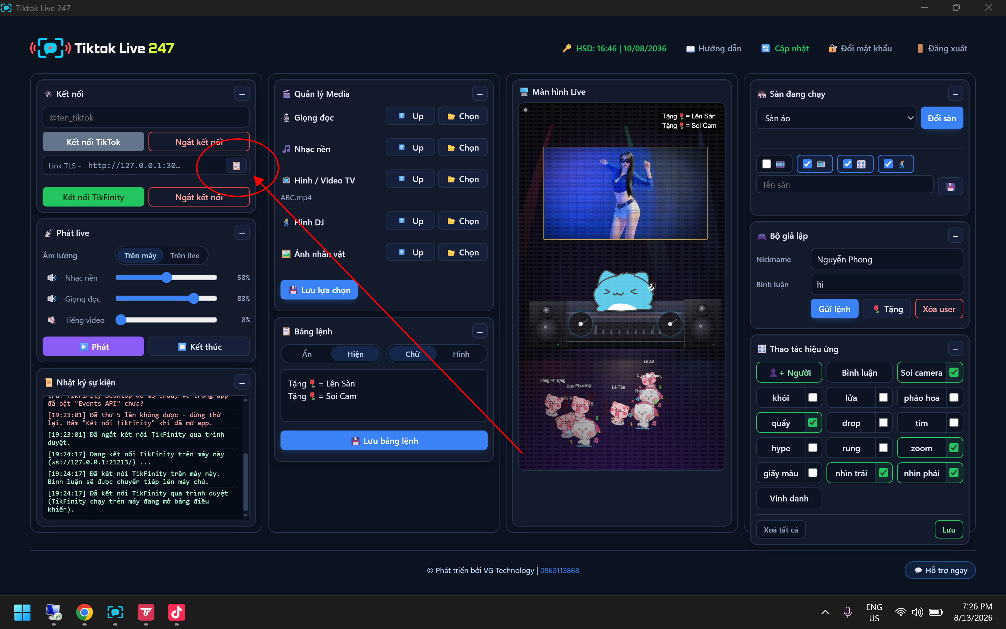Open the volume icon in system tray
The height and width of the screenshot is (629, 1006).
click(x=917, y=612)
